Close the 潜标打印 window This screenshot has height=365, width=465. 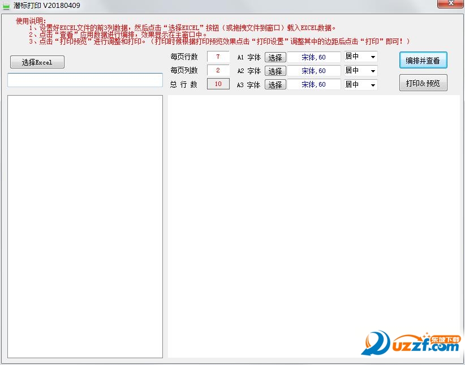(450, 3)
